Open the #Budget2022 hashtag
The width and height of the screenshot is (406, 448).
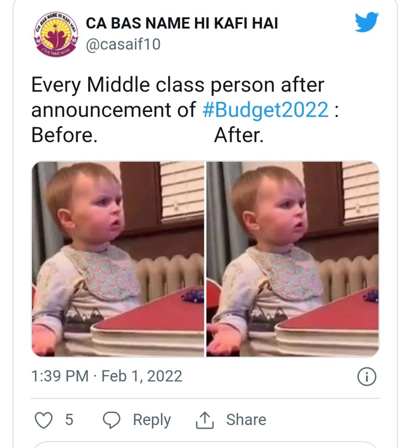click(x=266, y=111)
